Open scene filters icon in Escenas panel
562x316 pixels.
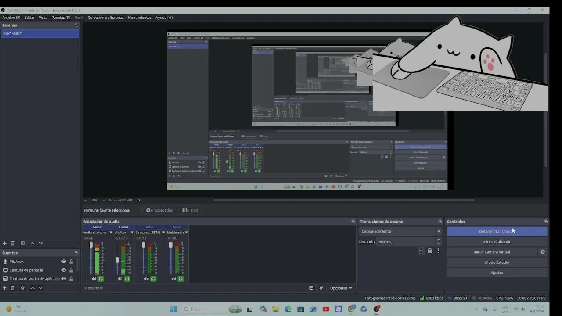(22, 243)
